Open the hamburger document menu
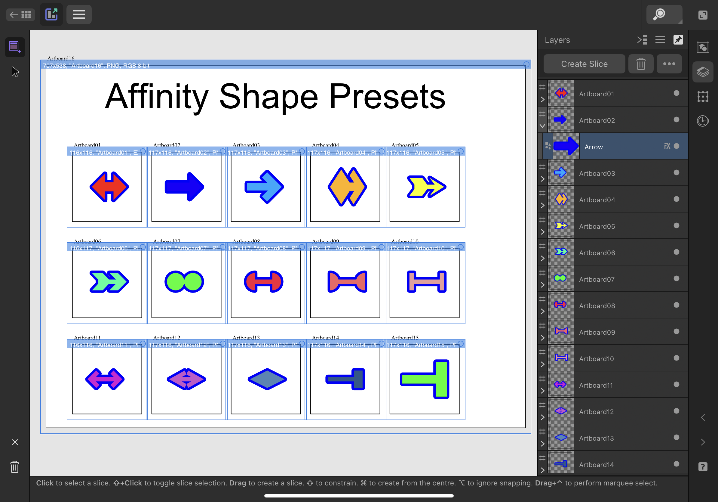This screenshot has width=718, height=502. [x=79, y=14]
